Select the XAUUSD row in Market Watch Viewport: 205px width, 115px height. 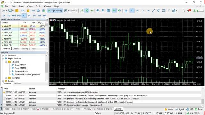[x=23, y=29]
